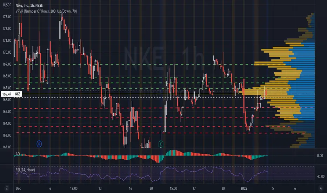Select the Nike, Inc., 1h, NYSE title
327x193 pixels.
pyautogui.click(x=29, y=5)
